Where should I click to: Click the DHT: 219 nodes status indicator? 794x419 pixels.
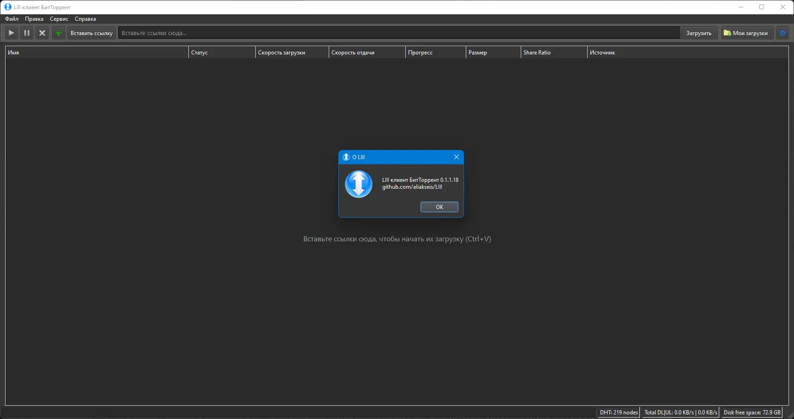coord(619,412)
